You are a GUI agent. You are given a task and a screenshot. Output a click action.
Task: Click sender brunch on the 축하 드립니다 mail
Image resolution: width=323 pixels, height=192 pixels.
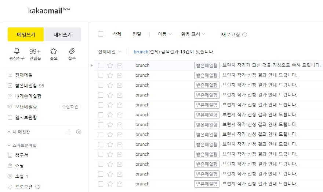(142, 65)
